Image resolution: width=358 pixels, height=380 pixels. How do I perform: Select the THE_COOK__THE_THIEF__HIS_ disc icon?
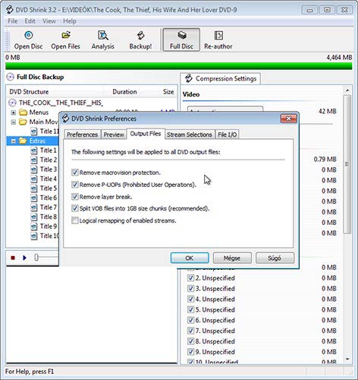pos(12,103)
